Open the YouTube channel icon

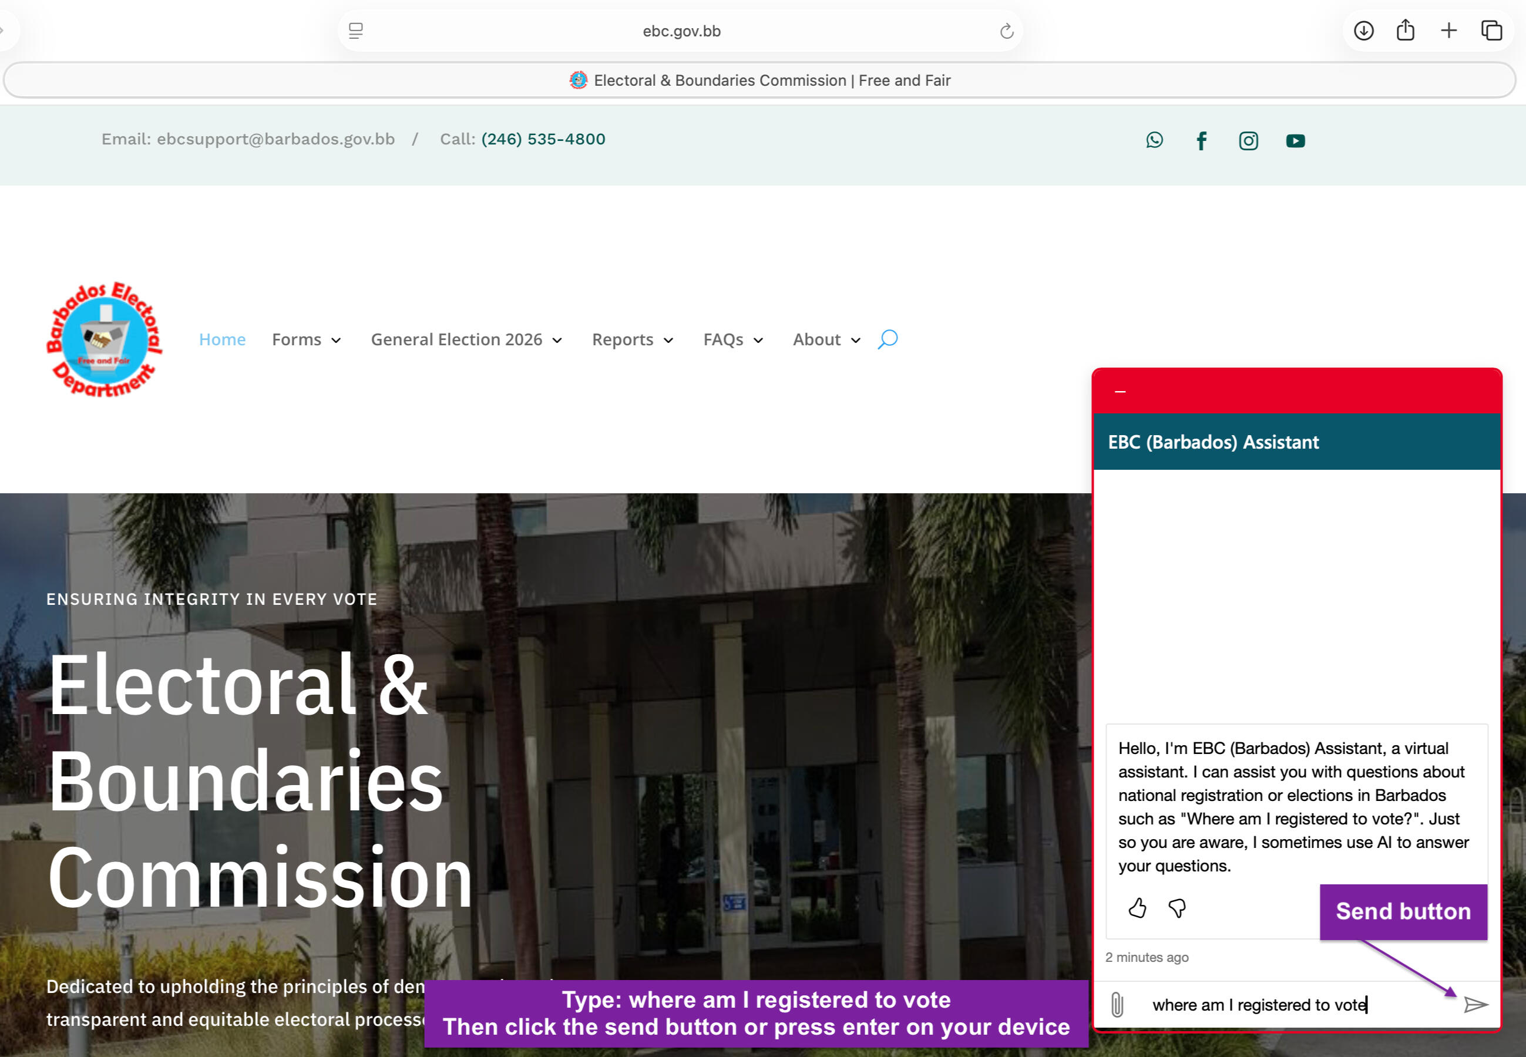pyautogui.click(x=1296, y=140)
